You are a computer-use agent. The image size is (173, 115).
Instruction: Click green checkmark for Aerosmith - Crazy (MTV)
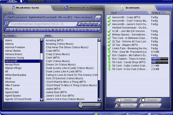tap(109, 17)
